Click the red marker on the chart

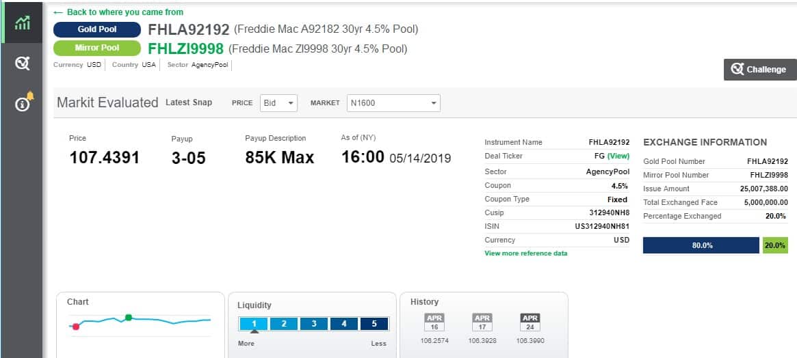click(76, 327)
